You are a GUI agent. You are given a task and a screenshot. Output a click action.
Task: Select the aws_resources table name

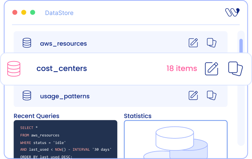point(63,43)
